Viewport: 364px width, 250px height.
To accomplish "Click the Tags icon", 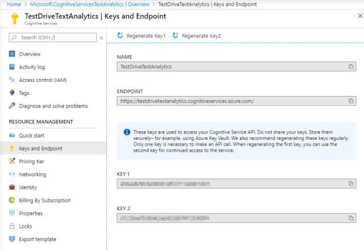I will point(12,93).
